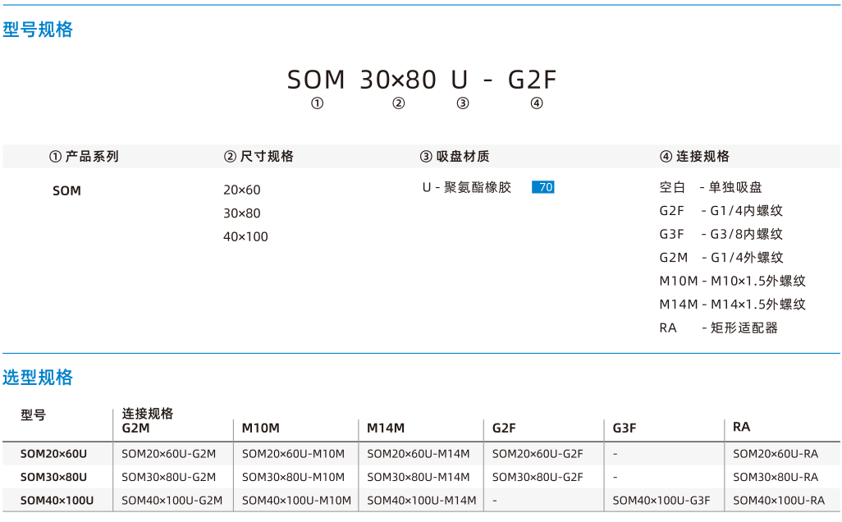Click the "M10M" table column header
Image resolution: width=842 pixels, height=522 pixels.
click(x=260, y=428)
